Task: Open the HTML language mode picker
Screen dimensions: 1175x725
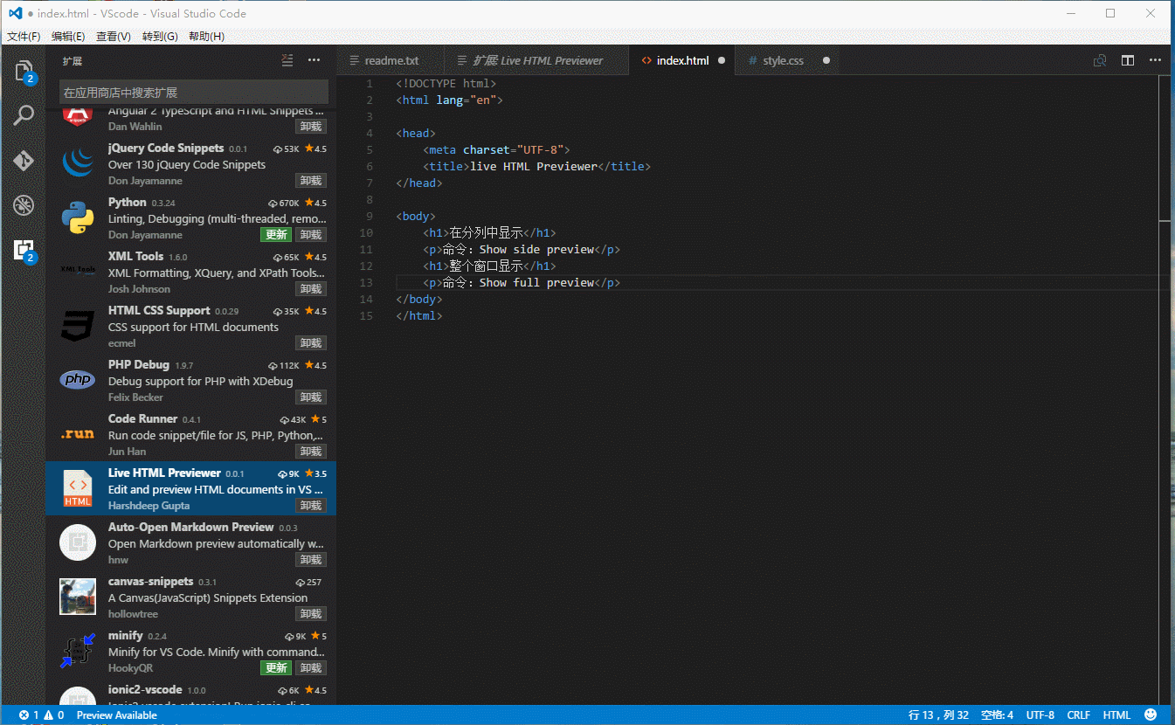Action: tap(1116, 715)
